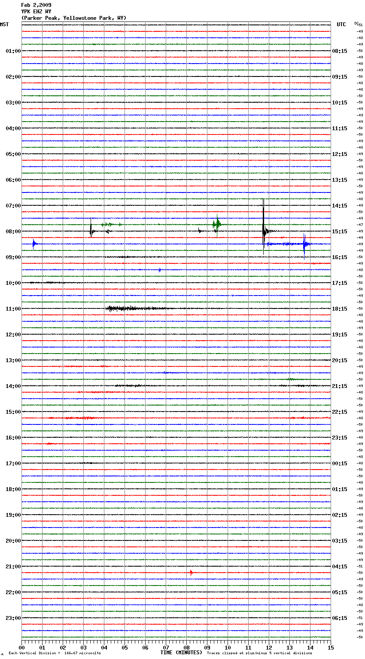
Task: Click the '08:15' UTC time label
Action: (x=340, y=51)
